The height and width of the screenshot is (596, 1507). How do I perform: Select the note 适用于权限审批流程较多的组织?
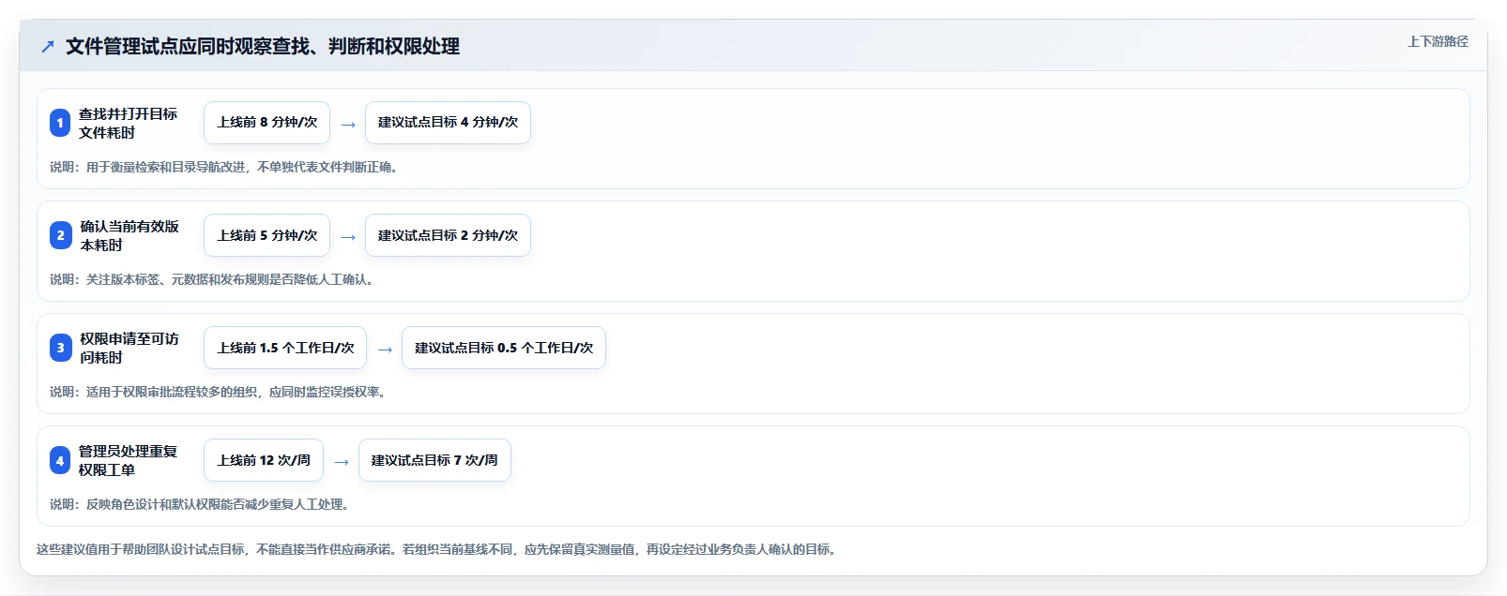click(x=172, y=392)
